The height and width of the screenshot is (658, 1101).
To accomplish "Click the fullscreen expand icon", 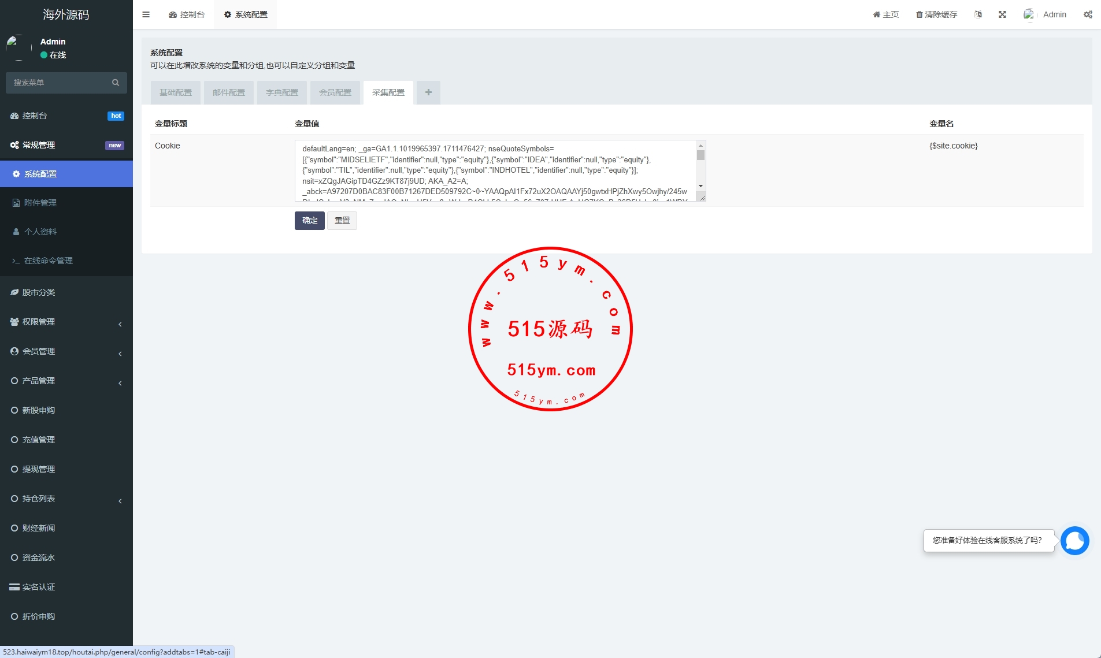I will coord(1002,14).
